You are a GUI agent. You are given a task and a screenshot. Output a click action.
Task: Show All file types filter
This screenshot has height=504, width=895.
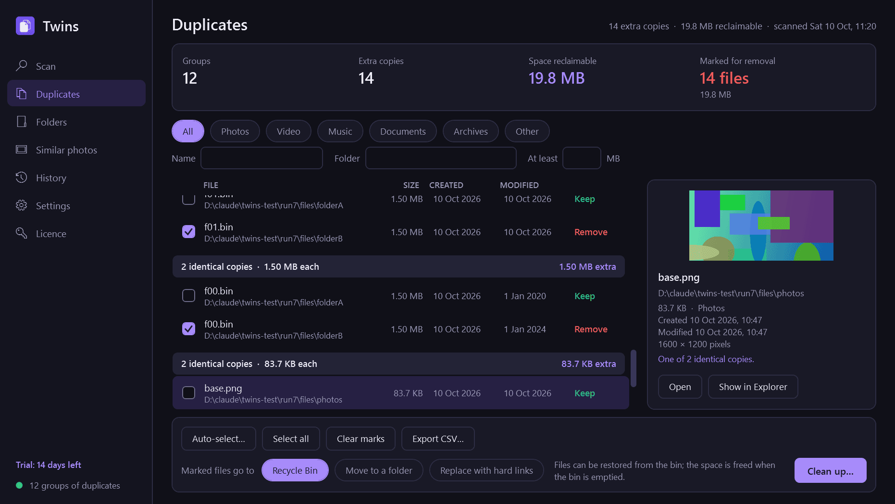click(x=188, y=131)
